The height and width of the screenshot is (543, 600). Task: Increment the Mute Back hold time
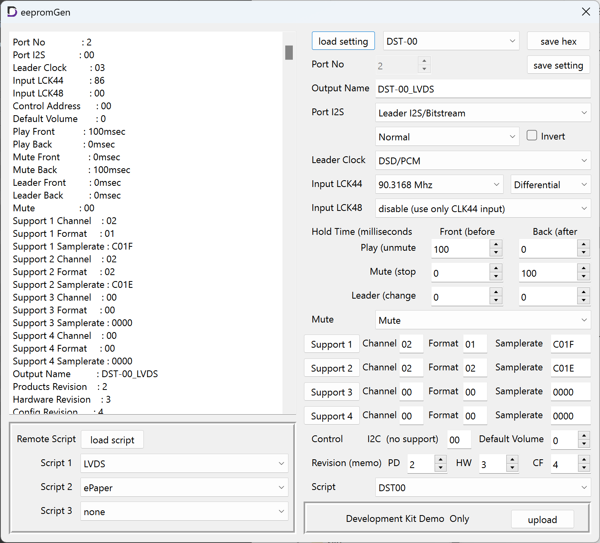pyautogui.click(x=584, y=268)
